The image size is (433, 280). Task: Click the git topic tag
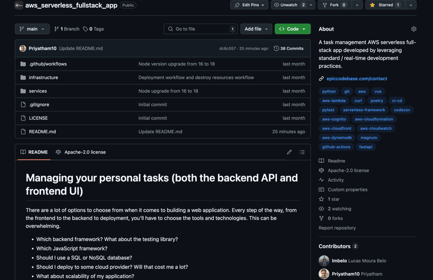click(347, 91)
